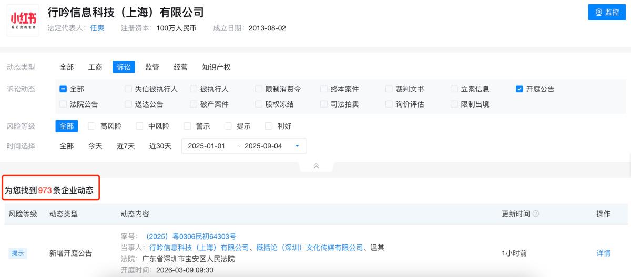This screenshot has height=277, width=631.
Task: Open case number (2025)粤0306民初64303号
Action: coord(190,236)
